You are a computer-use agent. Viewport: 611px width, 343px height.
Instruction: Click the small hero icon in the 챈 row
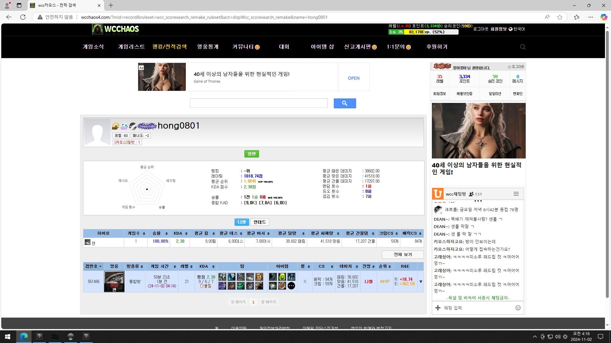(88, 242)
